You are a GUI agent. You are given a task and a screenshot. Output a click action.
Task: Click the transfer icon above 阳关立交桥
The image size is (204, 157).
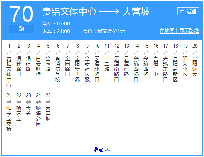(x=9, y=102)
